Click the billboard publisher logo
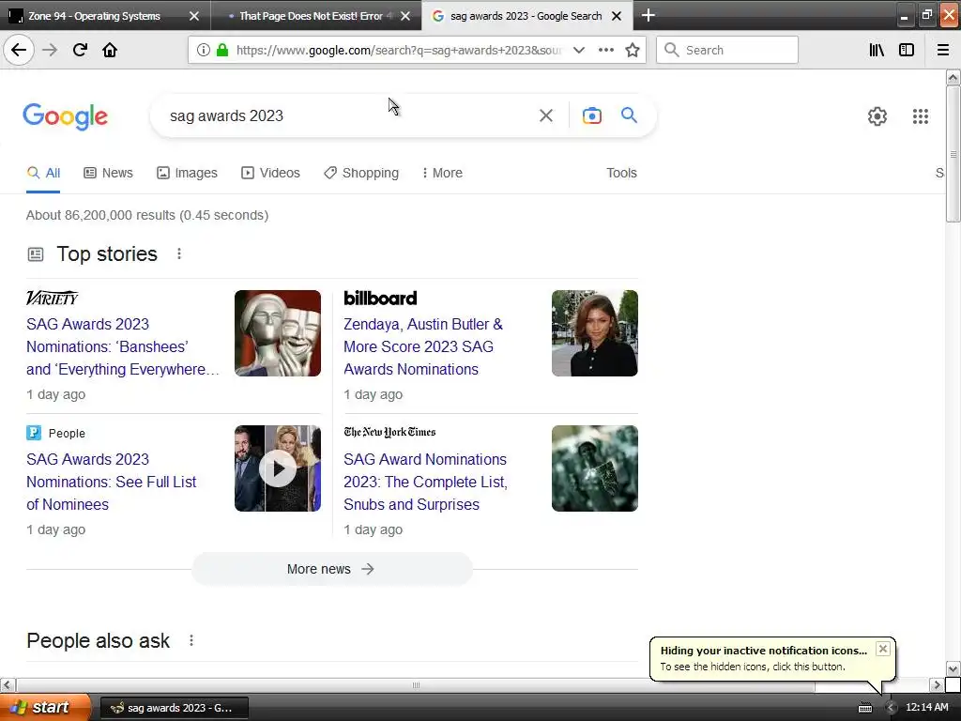Screen dimensions: 961x721 click(x=380, y=298)
